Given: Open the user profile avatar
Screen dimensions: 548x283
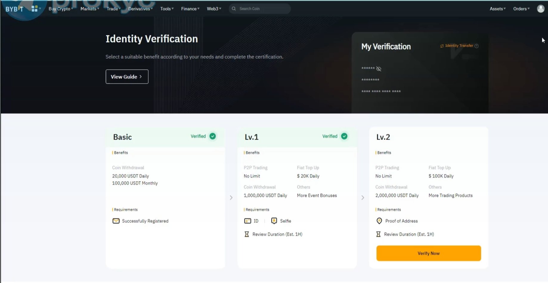Looking at the screenshot, I should pos(541,9).
